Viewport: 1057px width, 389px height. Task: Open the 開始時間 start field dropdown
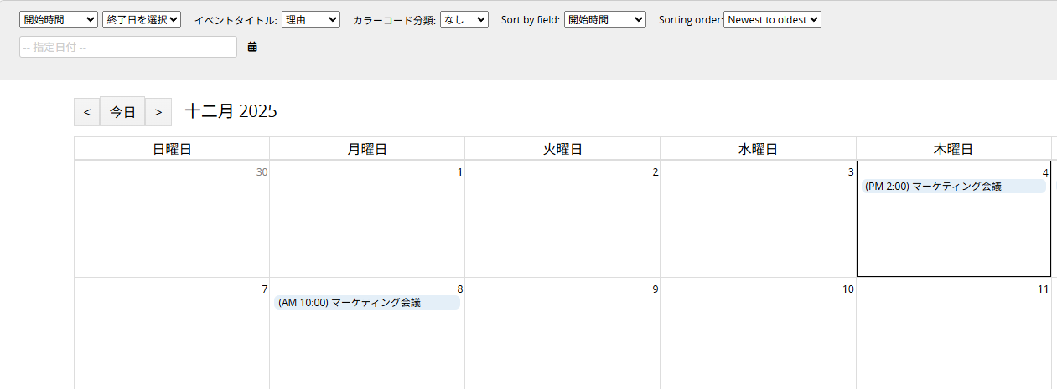pyautogui.click(x=59, y=19)
